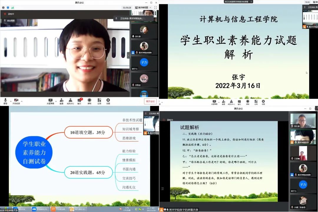Click 邀请 in the toolbar with 成员(81)

(61, 101)
